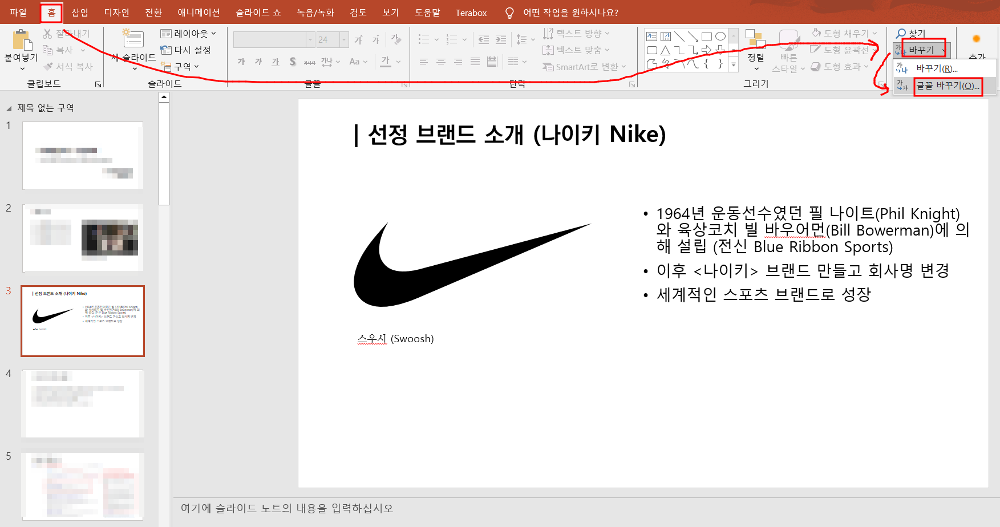This screenshot has width=1000, height=527.
Task: Click the Decrease Font Size icon
Action: [x=376, y=39]
